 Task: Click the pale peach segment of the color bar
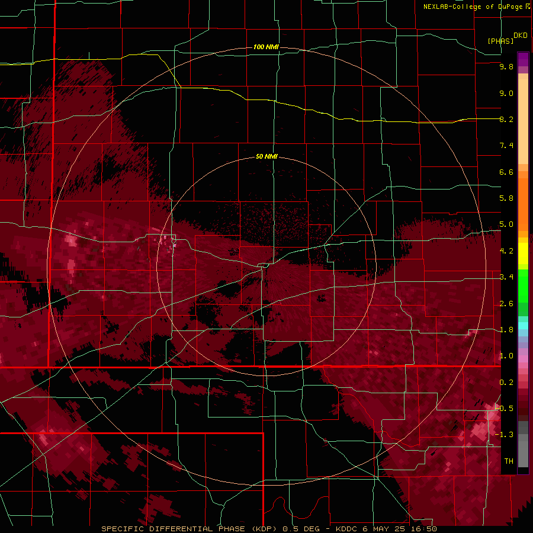pyautogui.click(x=523, y=121)
